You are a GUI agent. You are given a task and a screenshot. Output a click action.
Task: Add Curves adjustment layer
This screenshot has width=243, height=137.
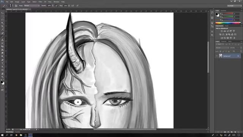[228, 31]
